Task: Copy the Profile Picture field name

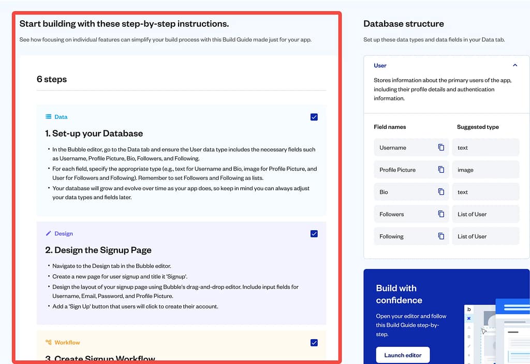Action: tap(441, 170)
